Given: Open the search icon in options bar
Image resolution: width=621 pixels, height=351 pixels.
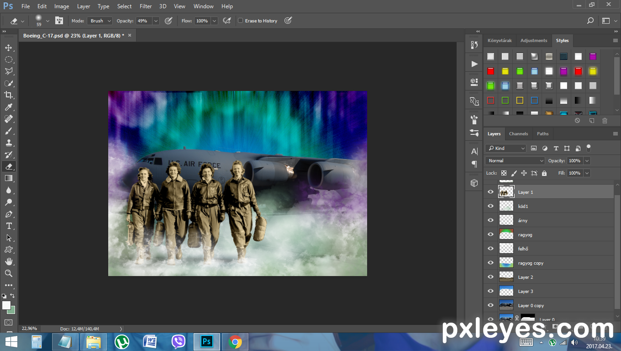Looking at the screenshot, I should (x=590, y=21).
